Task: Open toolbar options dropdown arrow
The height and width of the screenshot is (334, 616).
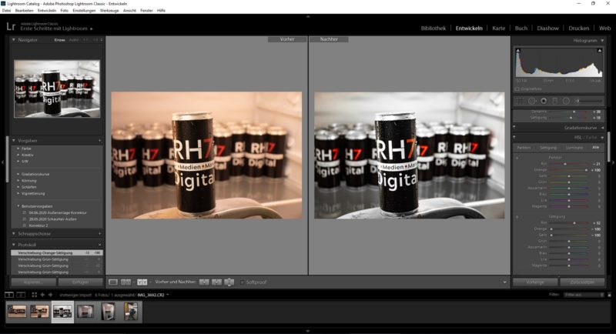Action: (x=504, y=282)
